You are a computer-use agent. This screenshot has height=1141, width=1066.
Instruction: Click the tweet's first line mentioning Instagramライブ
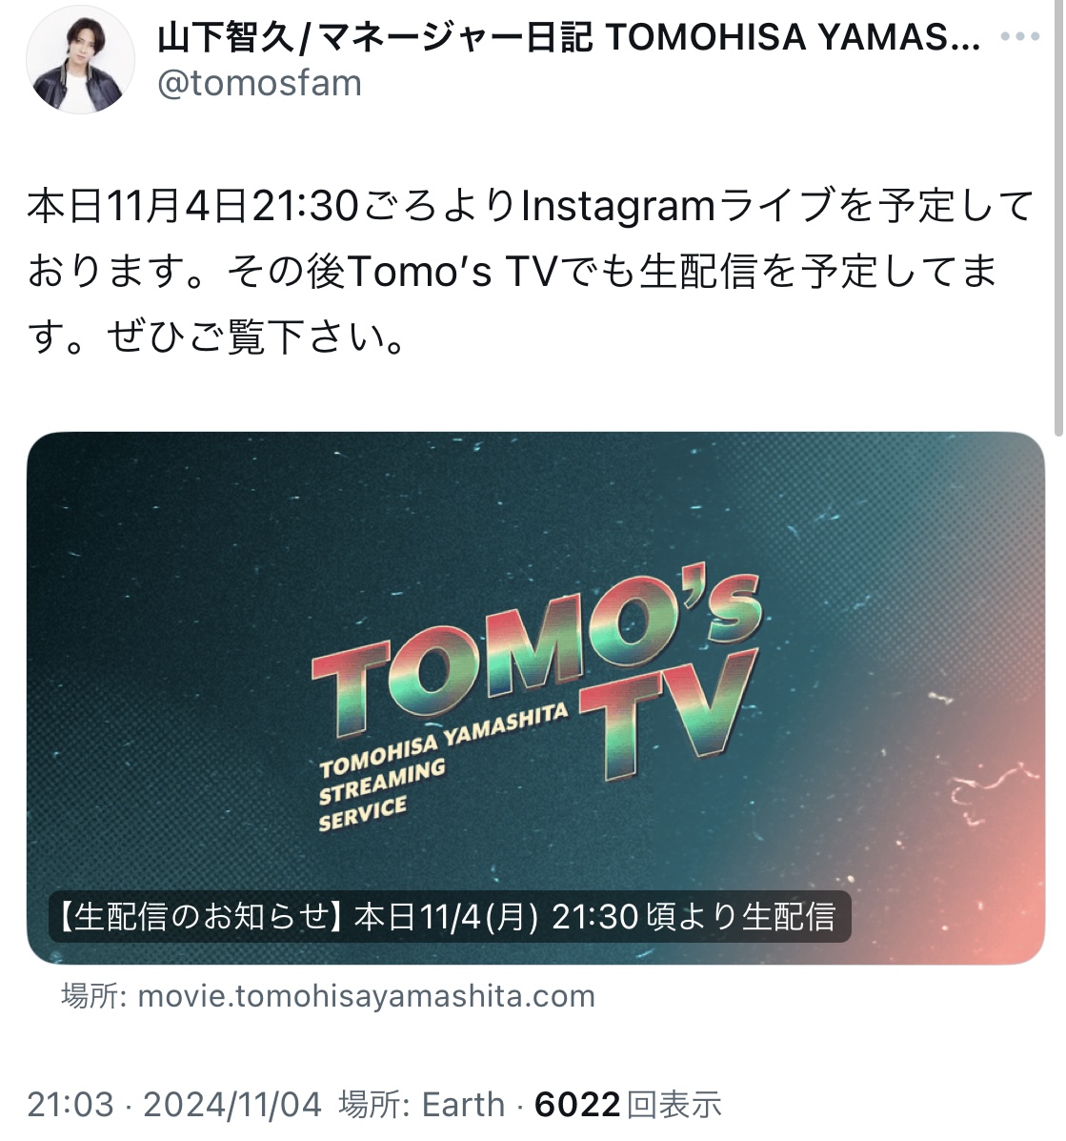531,206
